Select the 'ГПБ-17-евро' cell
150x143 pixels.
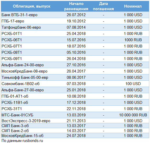coord(13,21)
